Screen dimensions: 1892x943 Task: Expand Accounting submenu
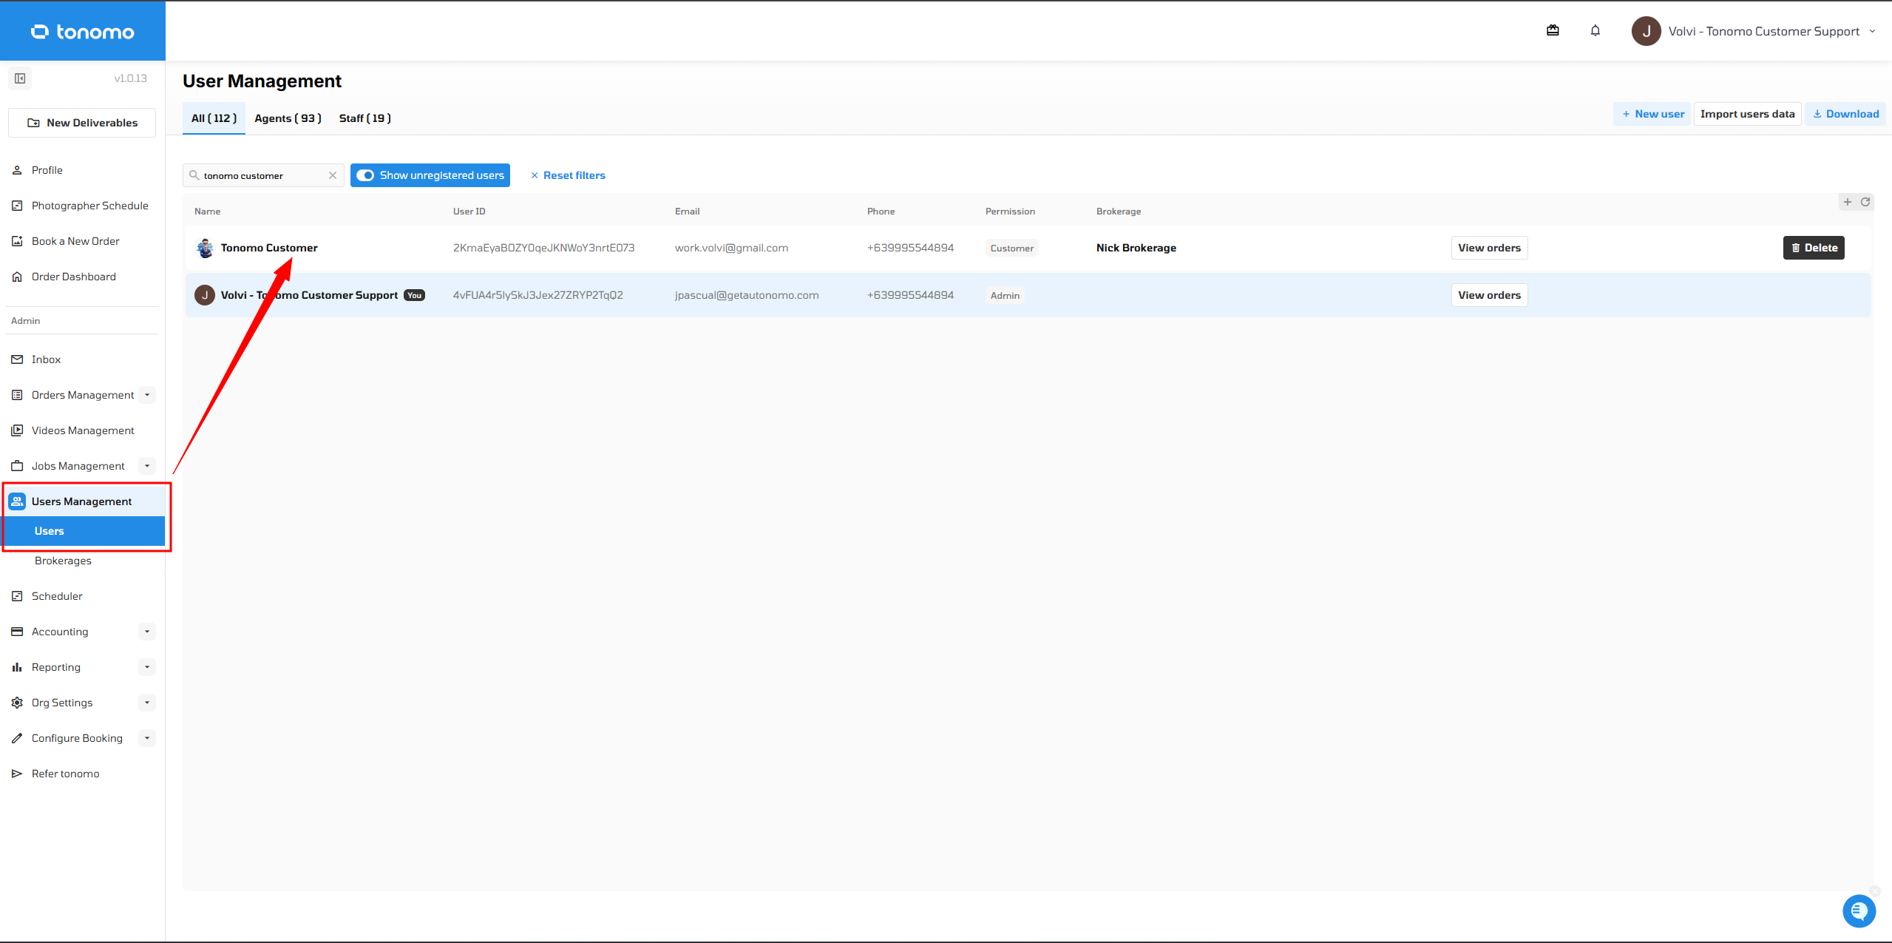pos(147,632)
